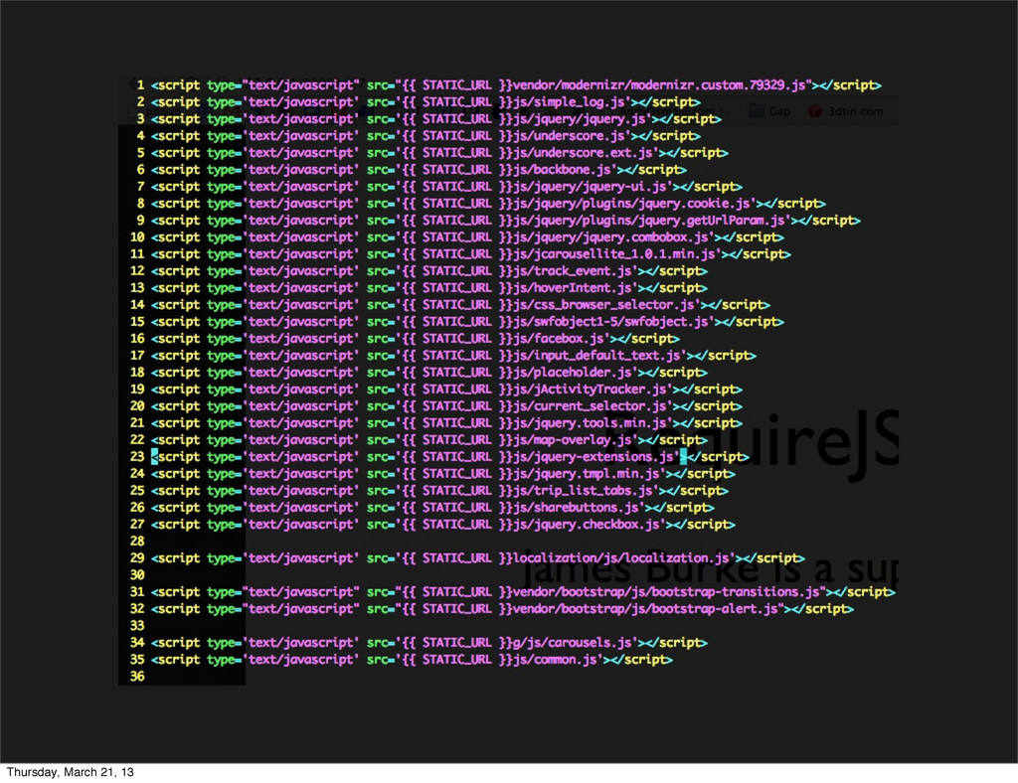Click js/placeholder.js on line 18
This screenshot has width=1018, height=783.
pyautogui.click(x=573, y=372)
